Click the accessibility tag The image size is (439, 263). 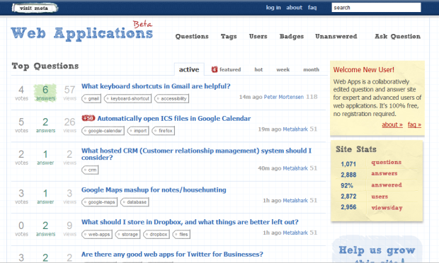click(x=171, y=98)
